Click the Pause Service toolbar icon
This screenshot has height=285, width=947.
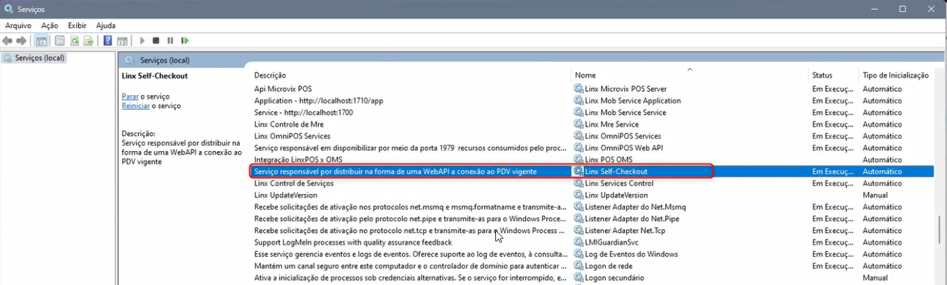170,41
